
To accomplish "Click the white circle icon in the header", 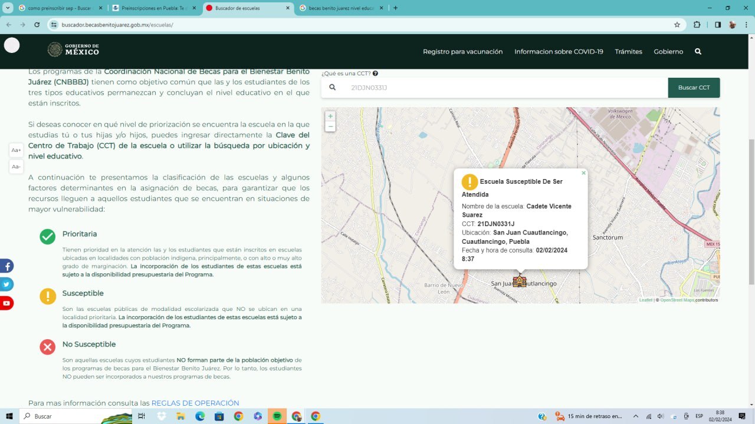I will (x=12, y=45).
